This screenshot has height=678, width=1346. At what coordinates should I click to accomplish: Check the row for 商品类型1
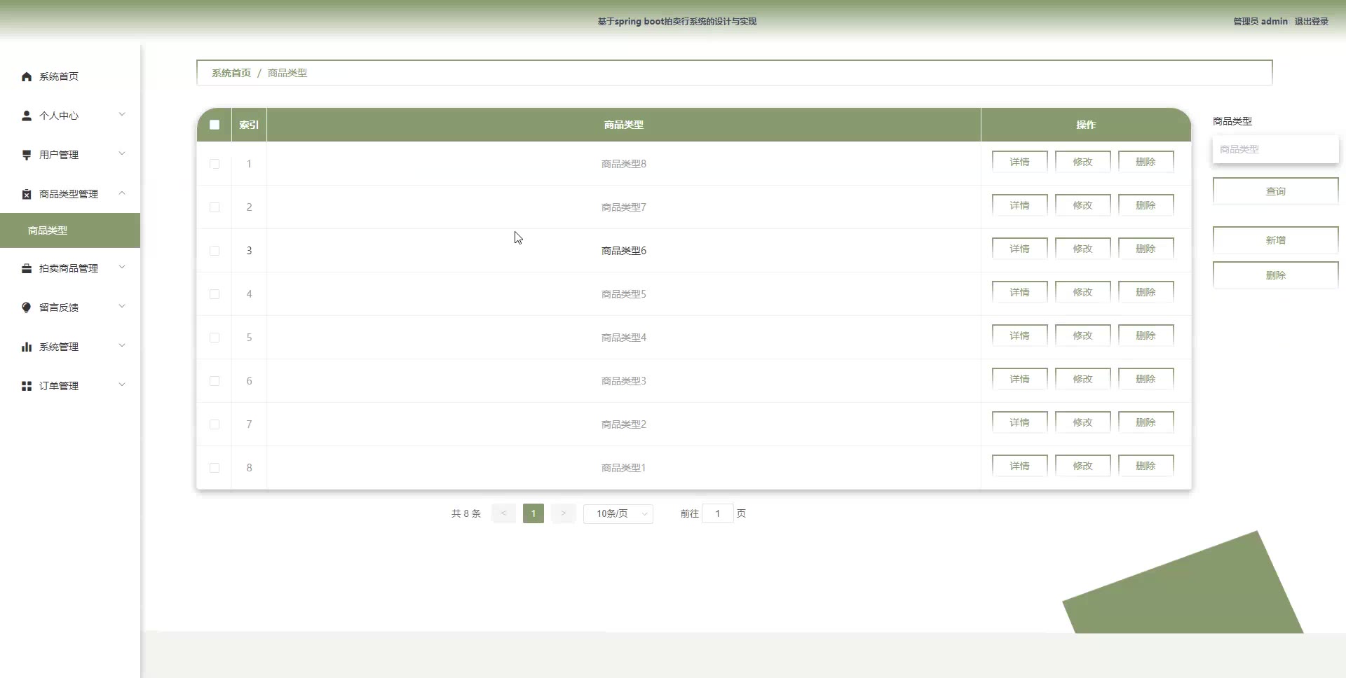(x=215, y=468)
